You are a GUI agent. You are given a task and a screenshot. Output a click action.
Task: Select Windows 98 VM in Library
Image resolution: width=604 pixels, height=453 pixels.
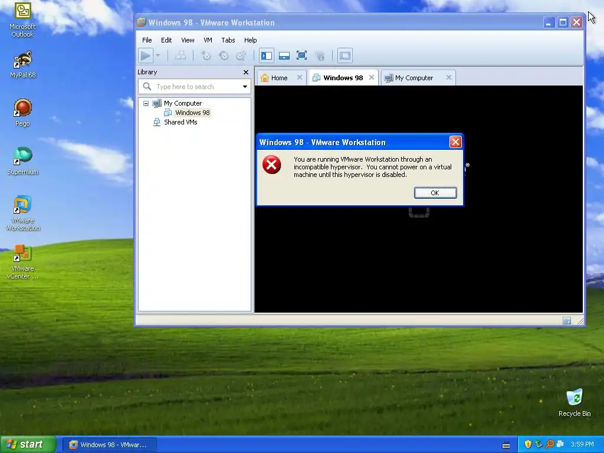192,113
